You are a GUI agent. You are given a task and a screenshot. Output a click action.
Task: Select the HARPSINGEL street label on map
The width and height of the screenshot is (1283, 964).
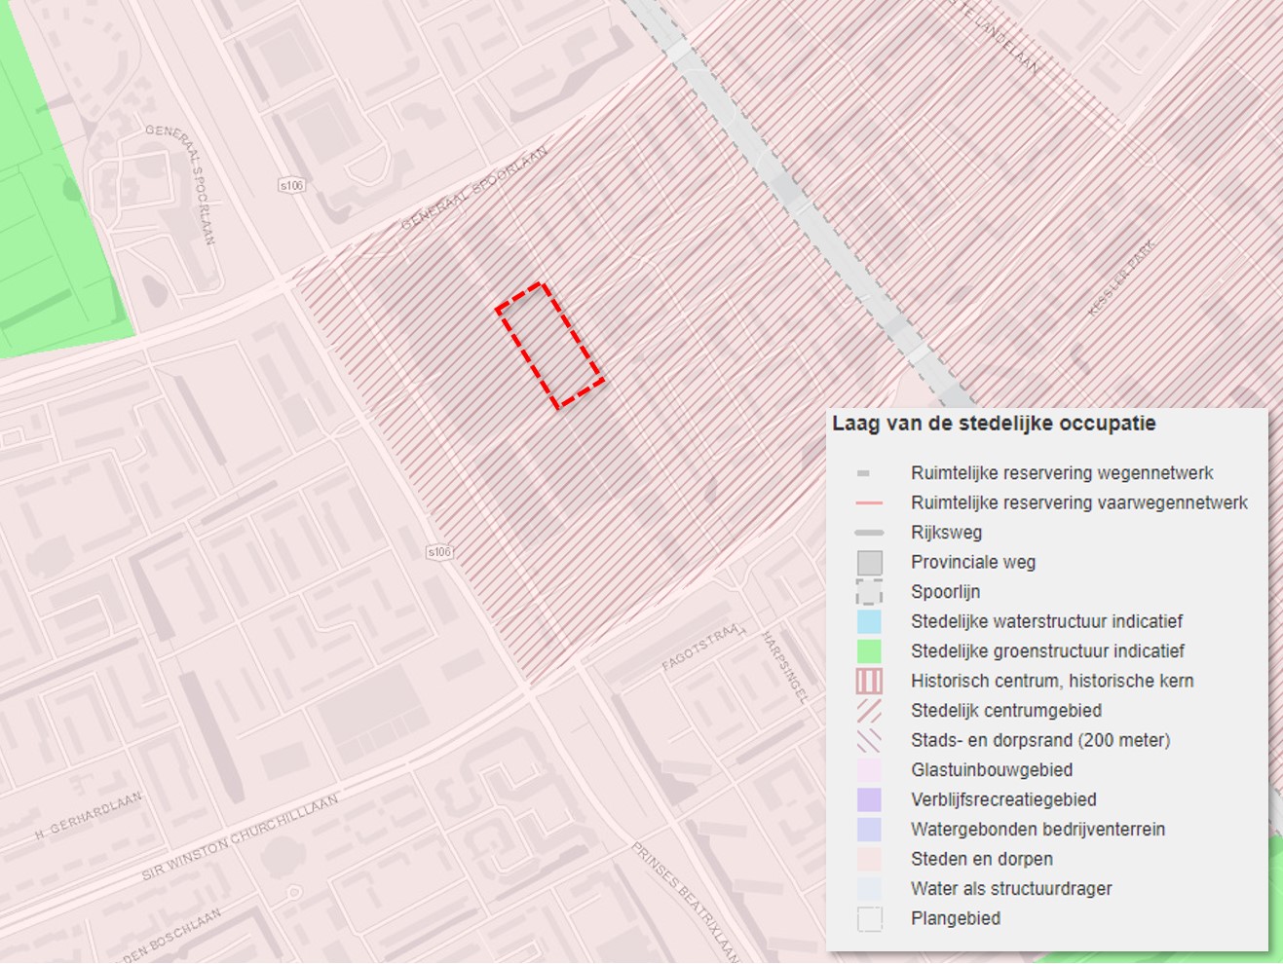tap(784, 667)
